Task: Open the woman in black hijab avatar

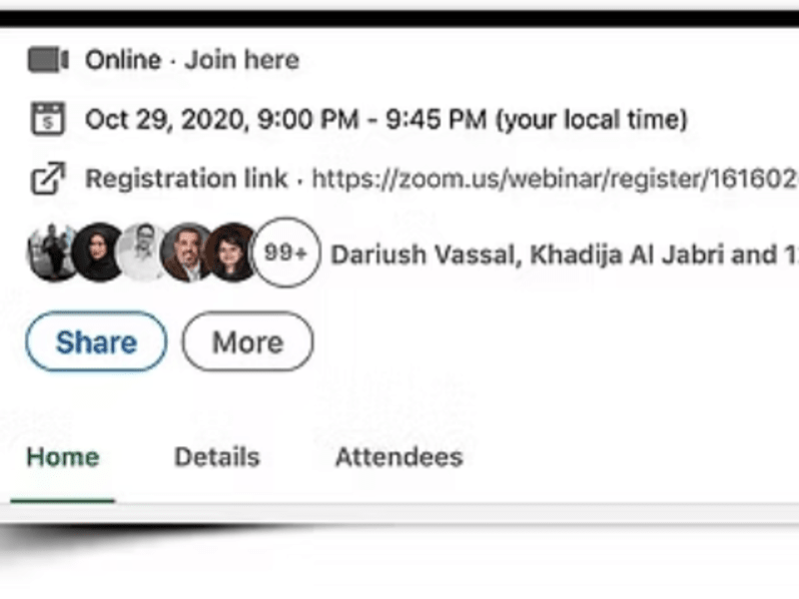Action: point(97,253)
